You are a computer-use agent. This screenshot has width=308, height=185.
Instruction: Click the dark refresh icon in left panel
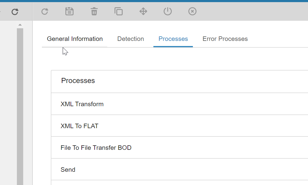[x=15, y=12]
